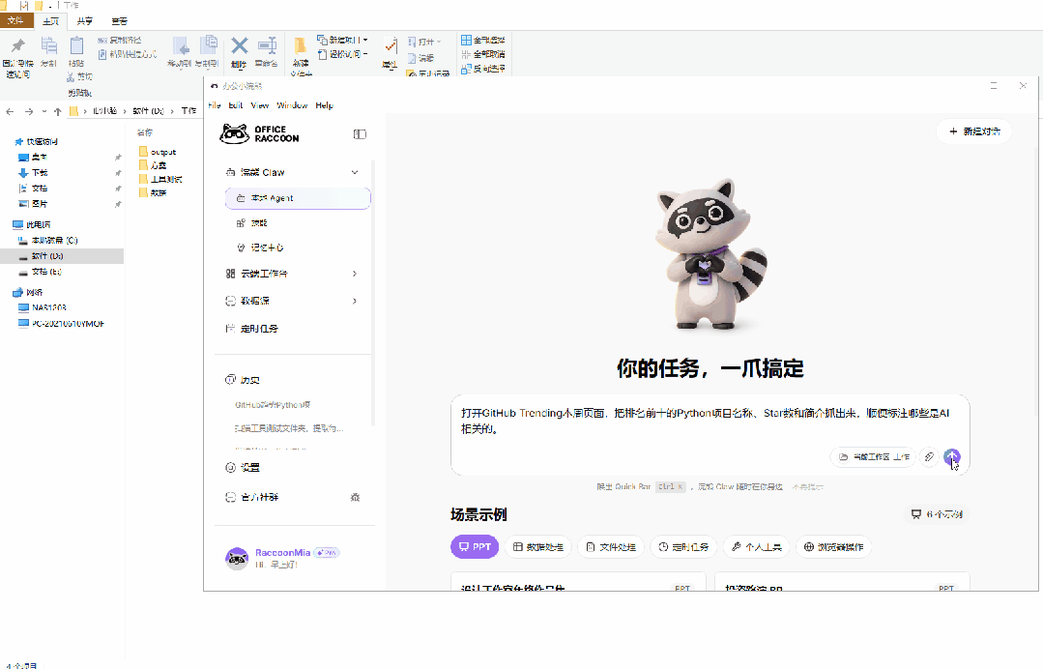The height and width of the screenshot is (669, 1043).
Task: Click the Office Raccoon logo
Action: click(259, 133)
